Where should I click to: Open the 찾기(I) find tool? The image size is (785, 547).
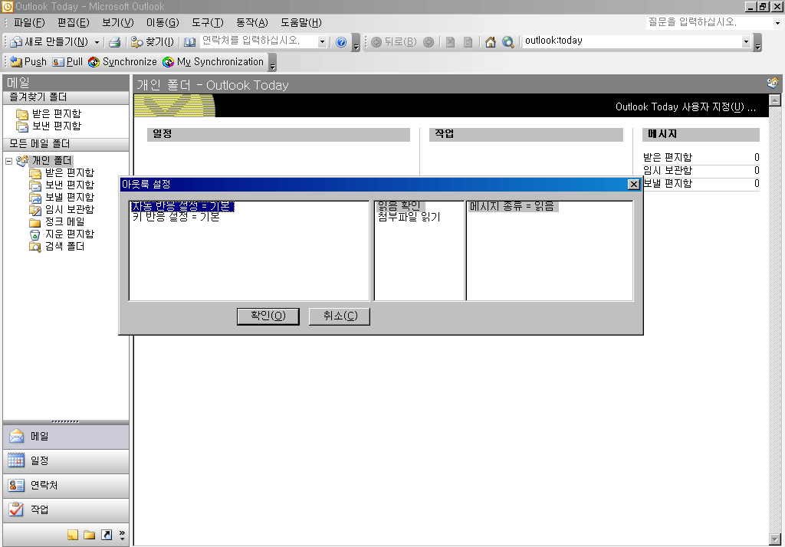(153, 42)
